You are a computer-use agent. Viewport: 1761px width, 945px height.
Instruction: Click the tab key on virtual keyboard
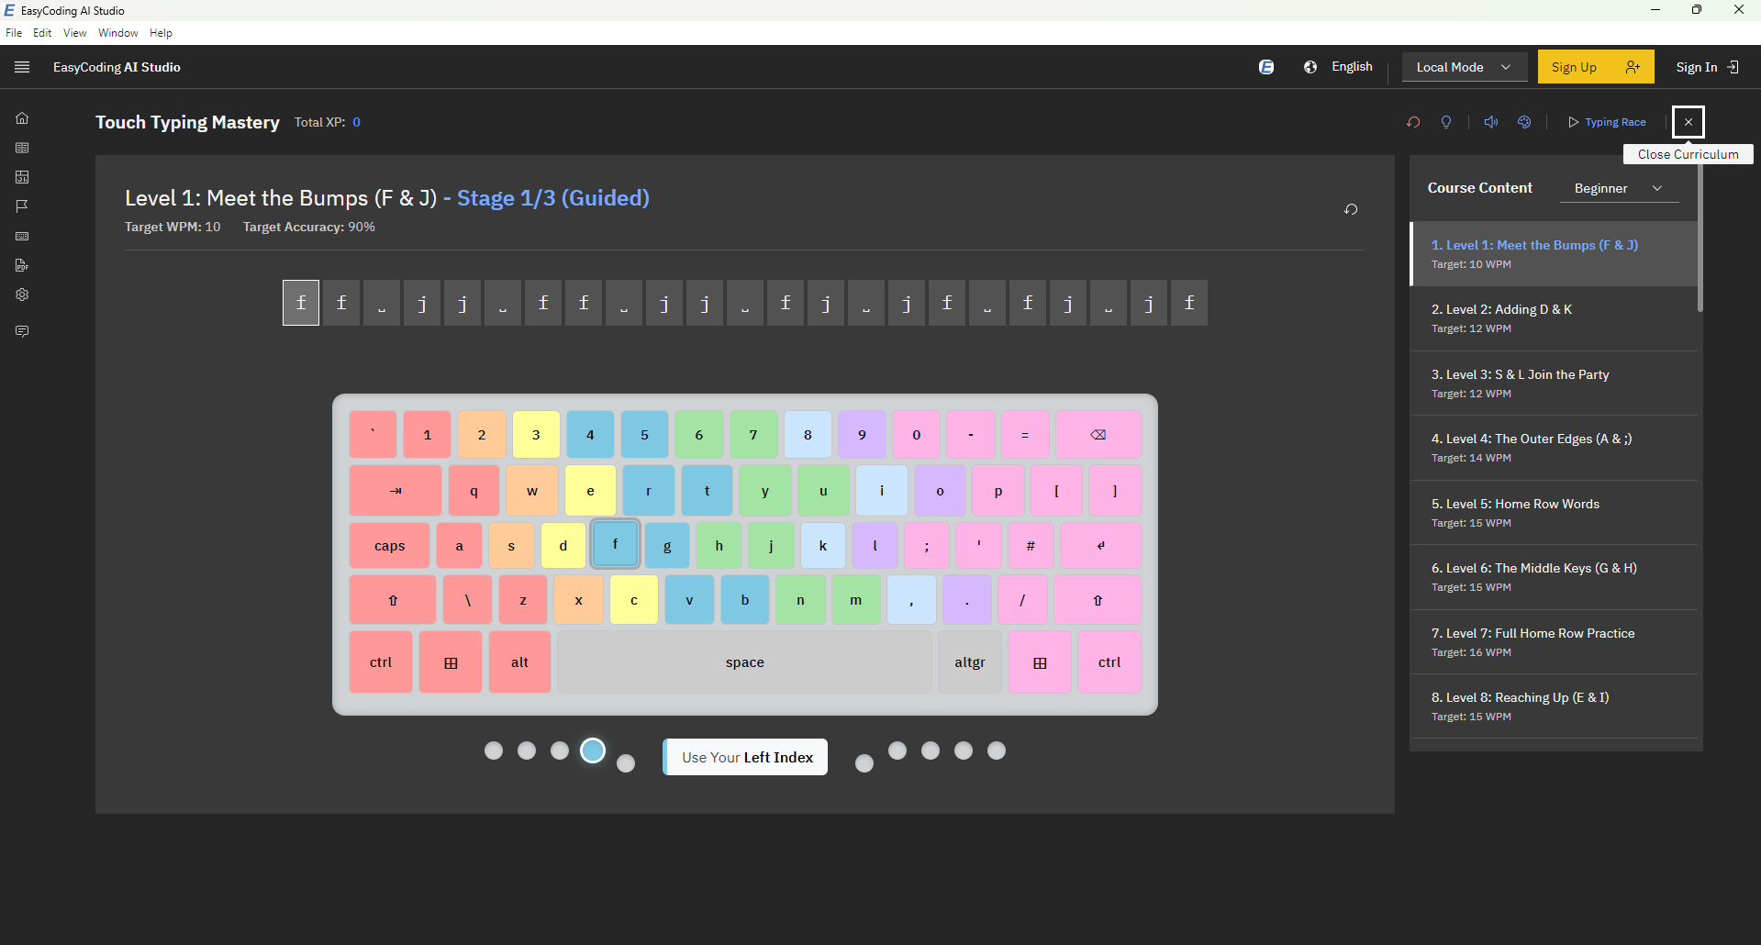coord(396,491)
